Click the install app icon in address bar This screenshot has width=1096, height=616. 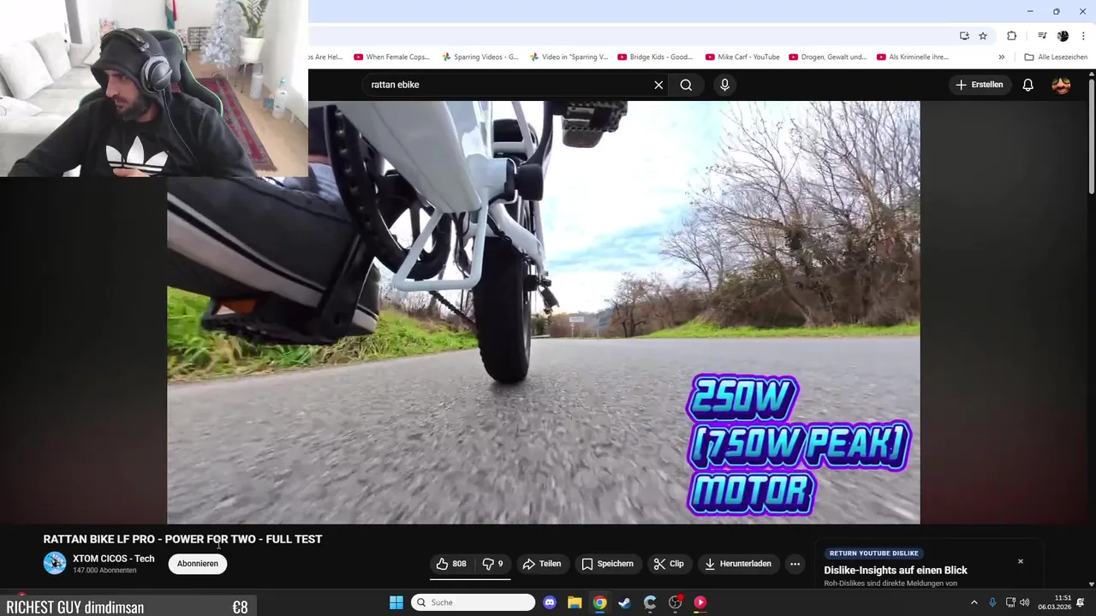point(964,36)
